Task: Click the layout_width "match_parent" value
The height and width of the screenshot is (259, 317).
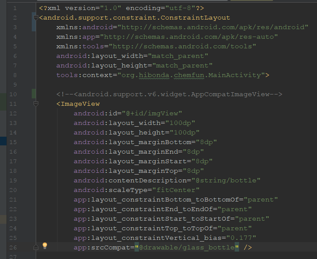Action: pyautogui.click(x=178, y=56)
